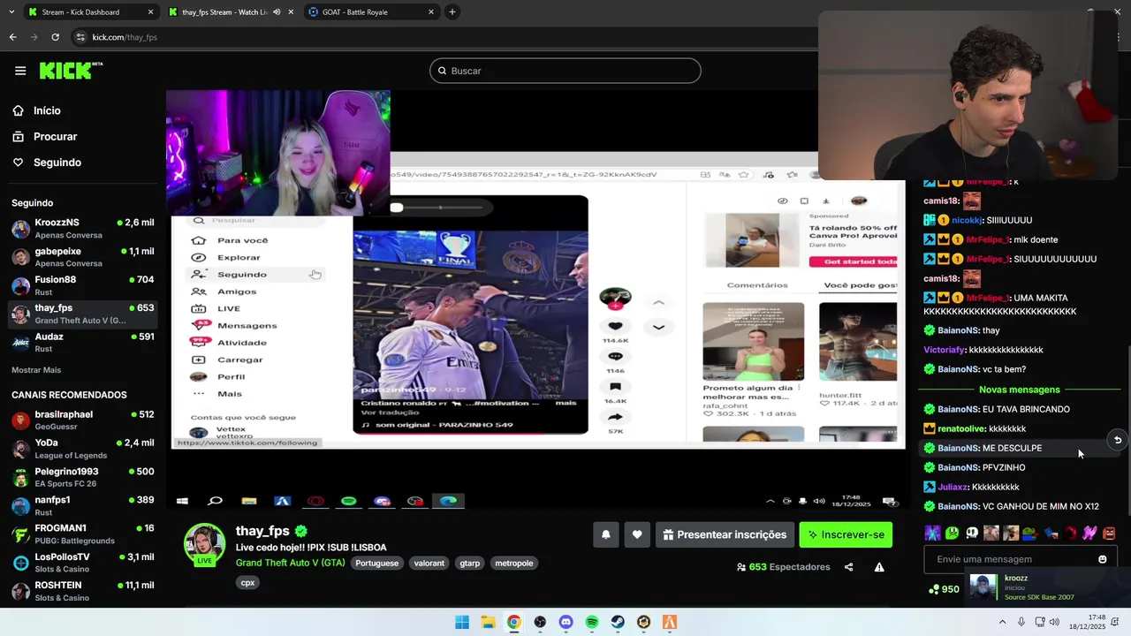This screenshot has width=1131, height=636.
Task: Click reply icon beside ME DESCULPE message
Action: pos(1117,440)
